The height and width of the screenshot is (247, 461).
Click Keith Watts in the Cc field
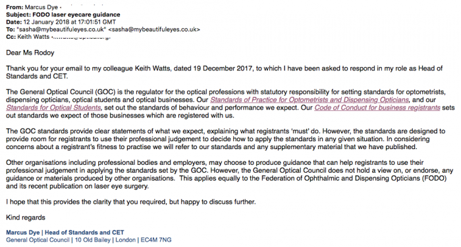coord(33,37)
